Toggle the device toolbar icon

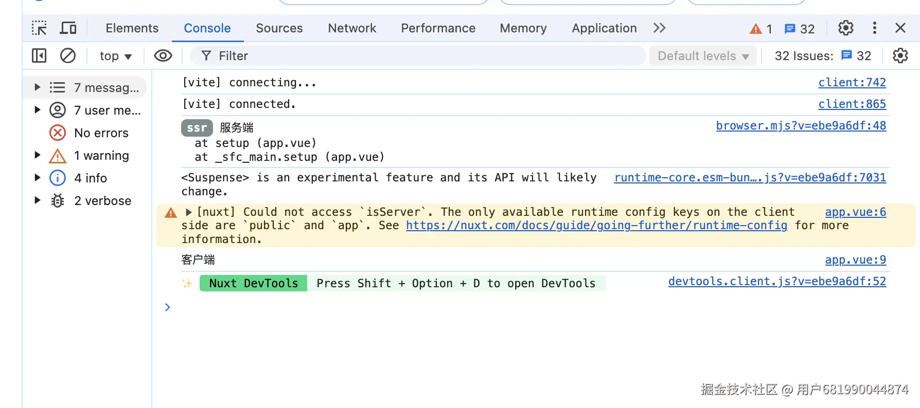coord(68,28)
